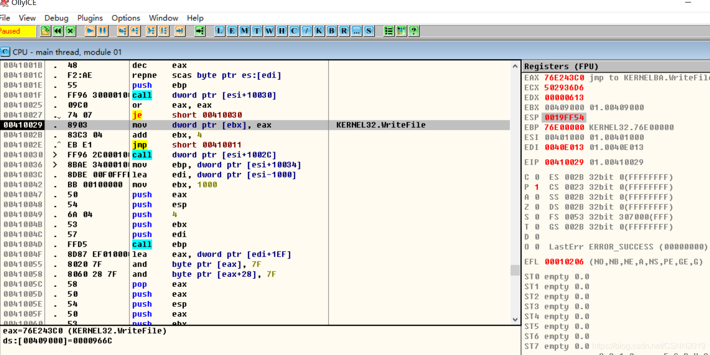Screen dimensions: 710x355
Task: Click EDI register value 0040E013
Action: (x=564, y=147)
